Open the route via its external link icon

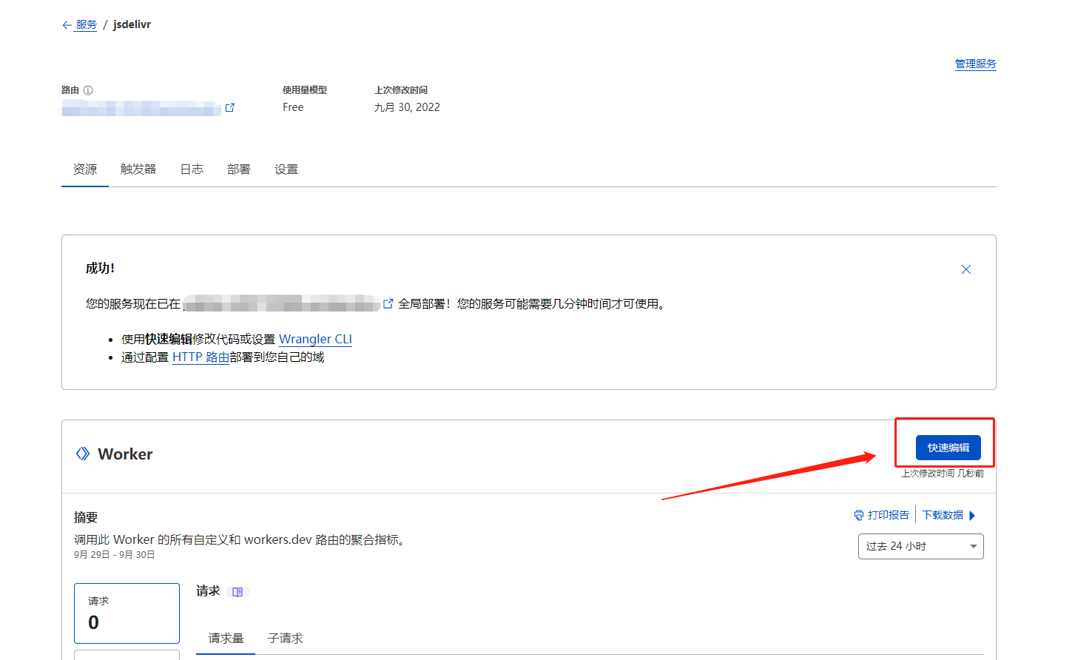pos(229,107)
